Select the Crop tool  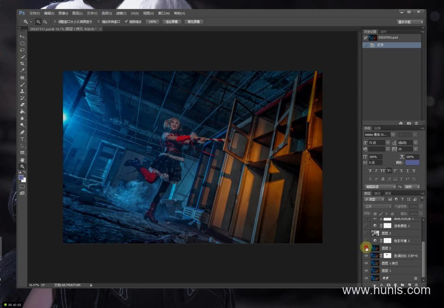(x=22, y=64)
